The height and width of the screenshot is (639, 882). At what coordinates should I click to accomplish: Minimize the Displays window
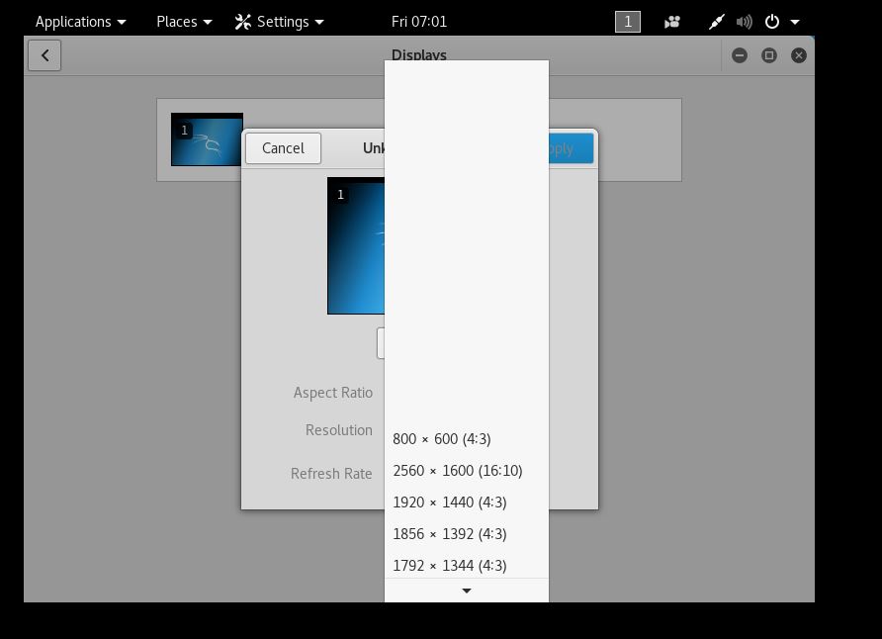click(x=739, y=55)
